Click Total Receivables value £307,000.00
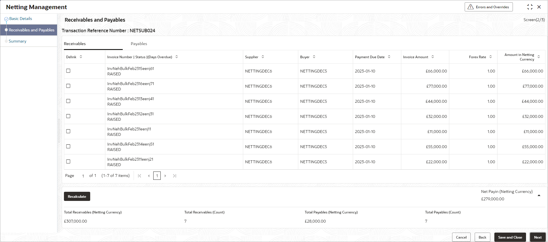Image resolution: width=548 pixels, height=242 pixels. (75, 221)
